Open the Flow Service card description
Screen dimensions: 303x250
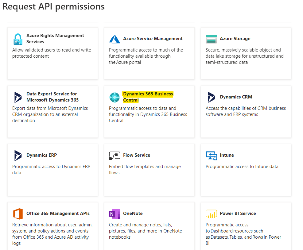(x=145, y=170)
